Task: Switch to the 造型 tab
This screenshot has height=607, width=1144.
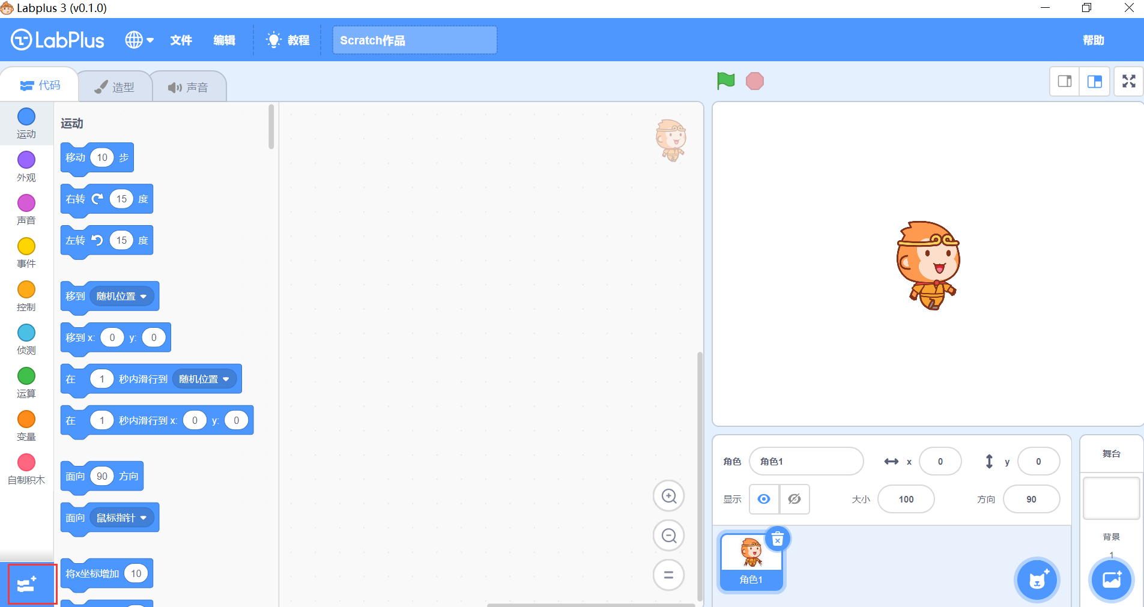Action: [x=114, y=87]
